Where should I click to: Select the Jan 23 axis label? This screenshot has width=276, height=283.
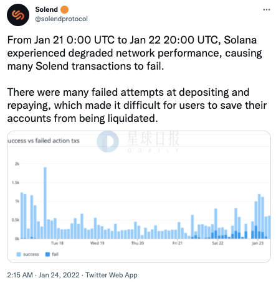pos(258,243)
